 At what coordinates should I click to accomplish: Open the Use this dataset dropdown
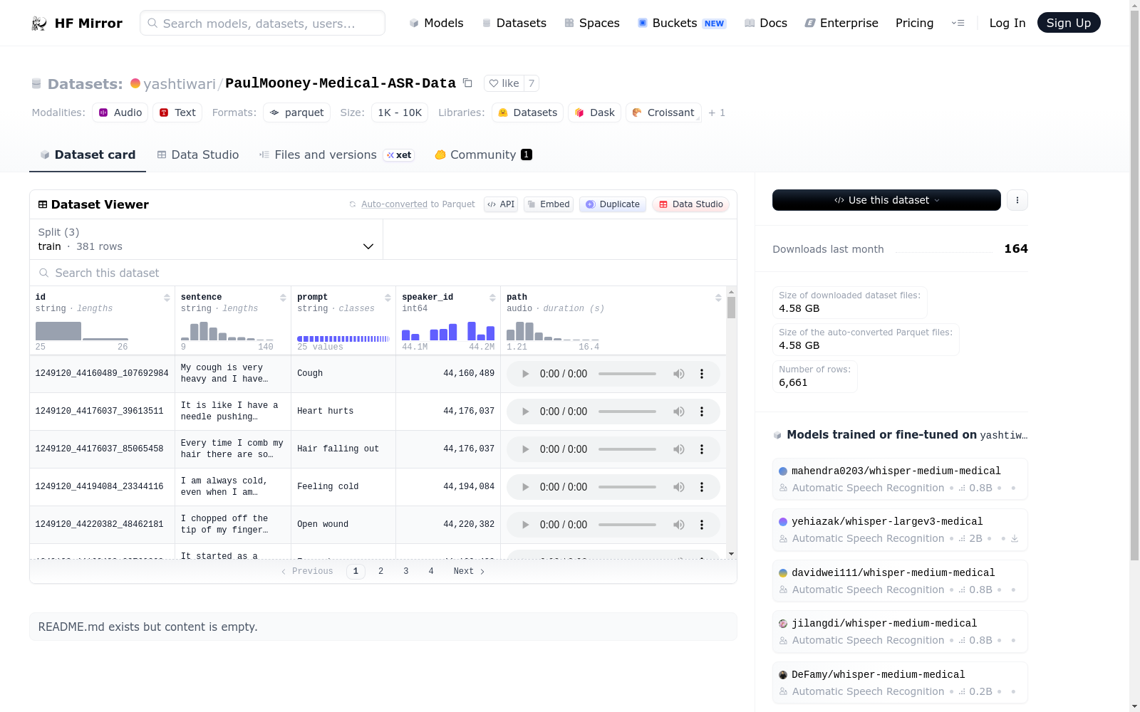pyautogui.click(x=886, y=200)
